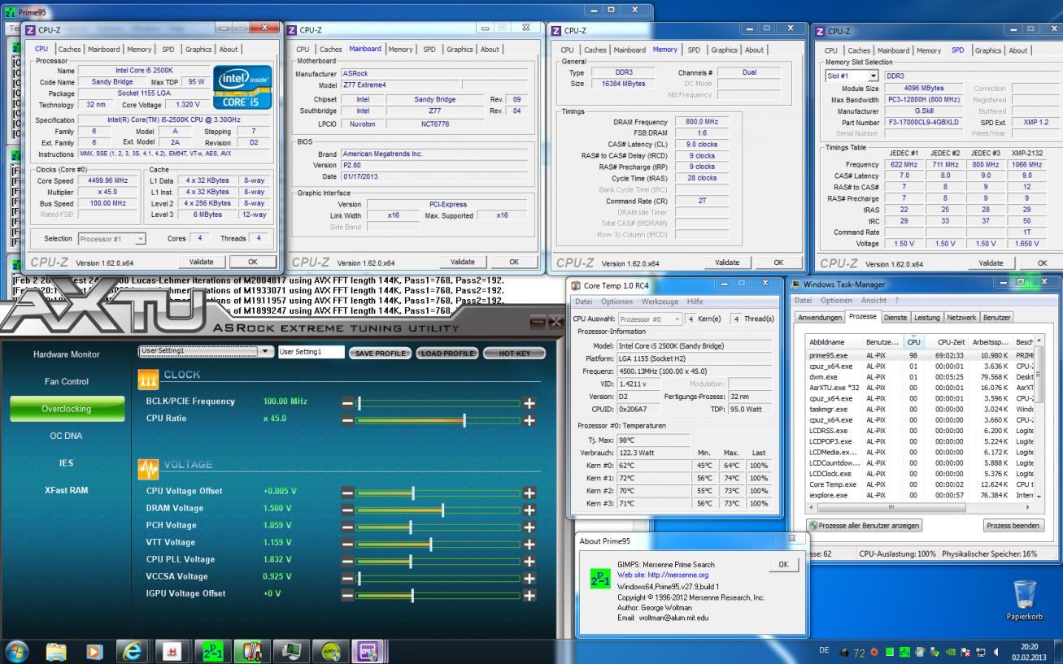This screenshot has height=664, width=1063.
Task: Switch to Task Manager taskbar icon
Action: pyautogui.click(x=290, y=651)
